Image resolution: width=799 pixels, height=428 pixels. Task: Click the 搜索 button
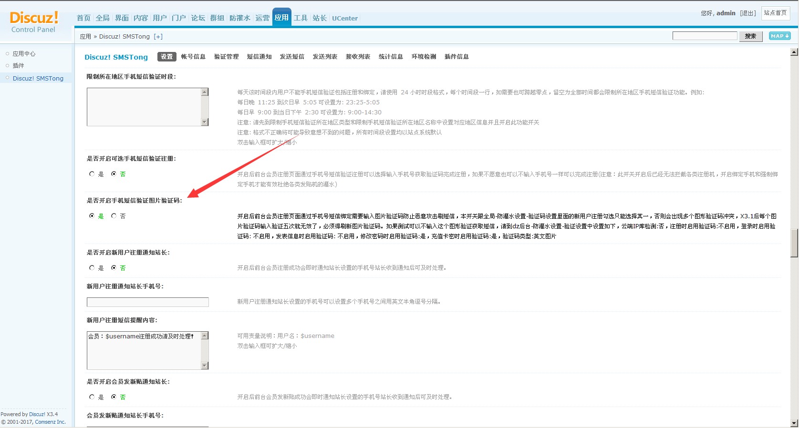[x=750, y=36]
